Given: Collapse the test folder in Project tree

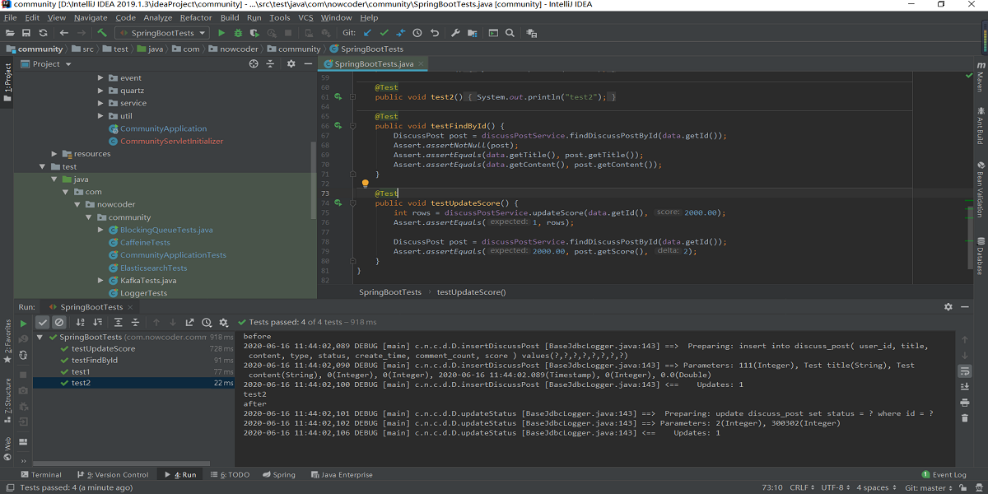Looking at the screenshot, I should [x=43, y=166].
